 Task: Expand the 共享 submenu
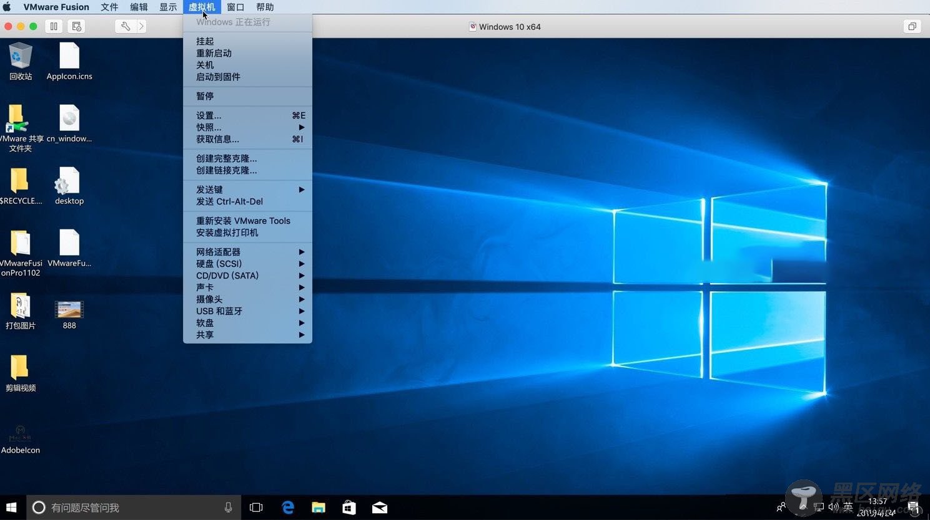247,335
